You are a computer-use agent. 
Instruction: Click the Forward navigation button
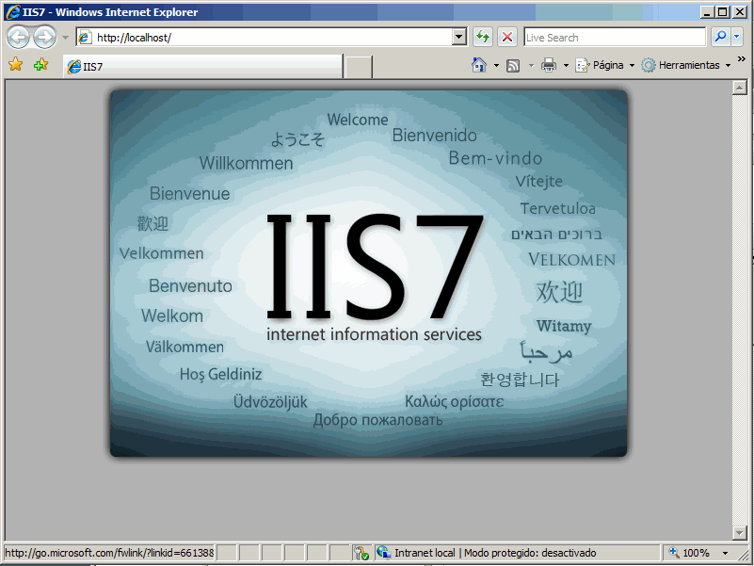[x=45, y=37]
